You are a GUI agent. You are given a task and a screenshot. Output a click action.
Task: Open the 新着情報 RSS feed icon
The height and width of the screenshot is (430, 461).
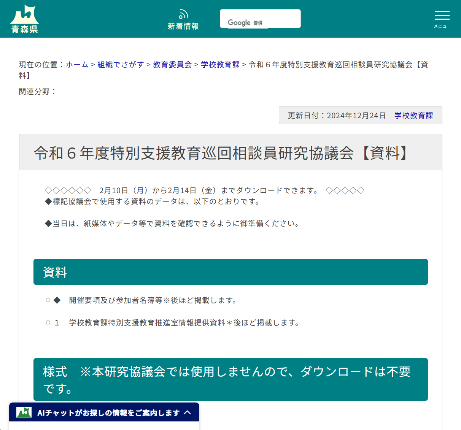coord(183,13)
